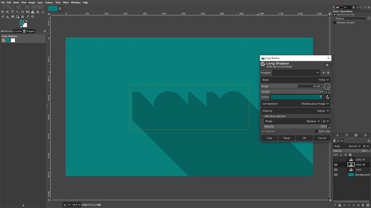Click OK in Long Shadow dialog
The image size is (371, 208).
tap(304, 138)
